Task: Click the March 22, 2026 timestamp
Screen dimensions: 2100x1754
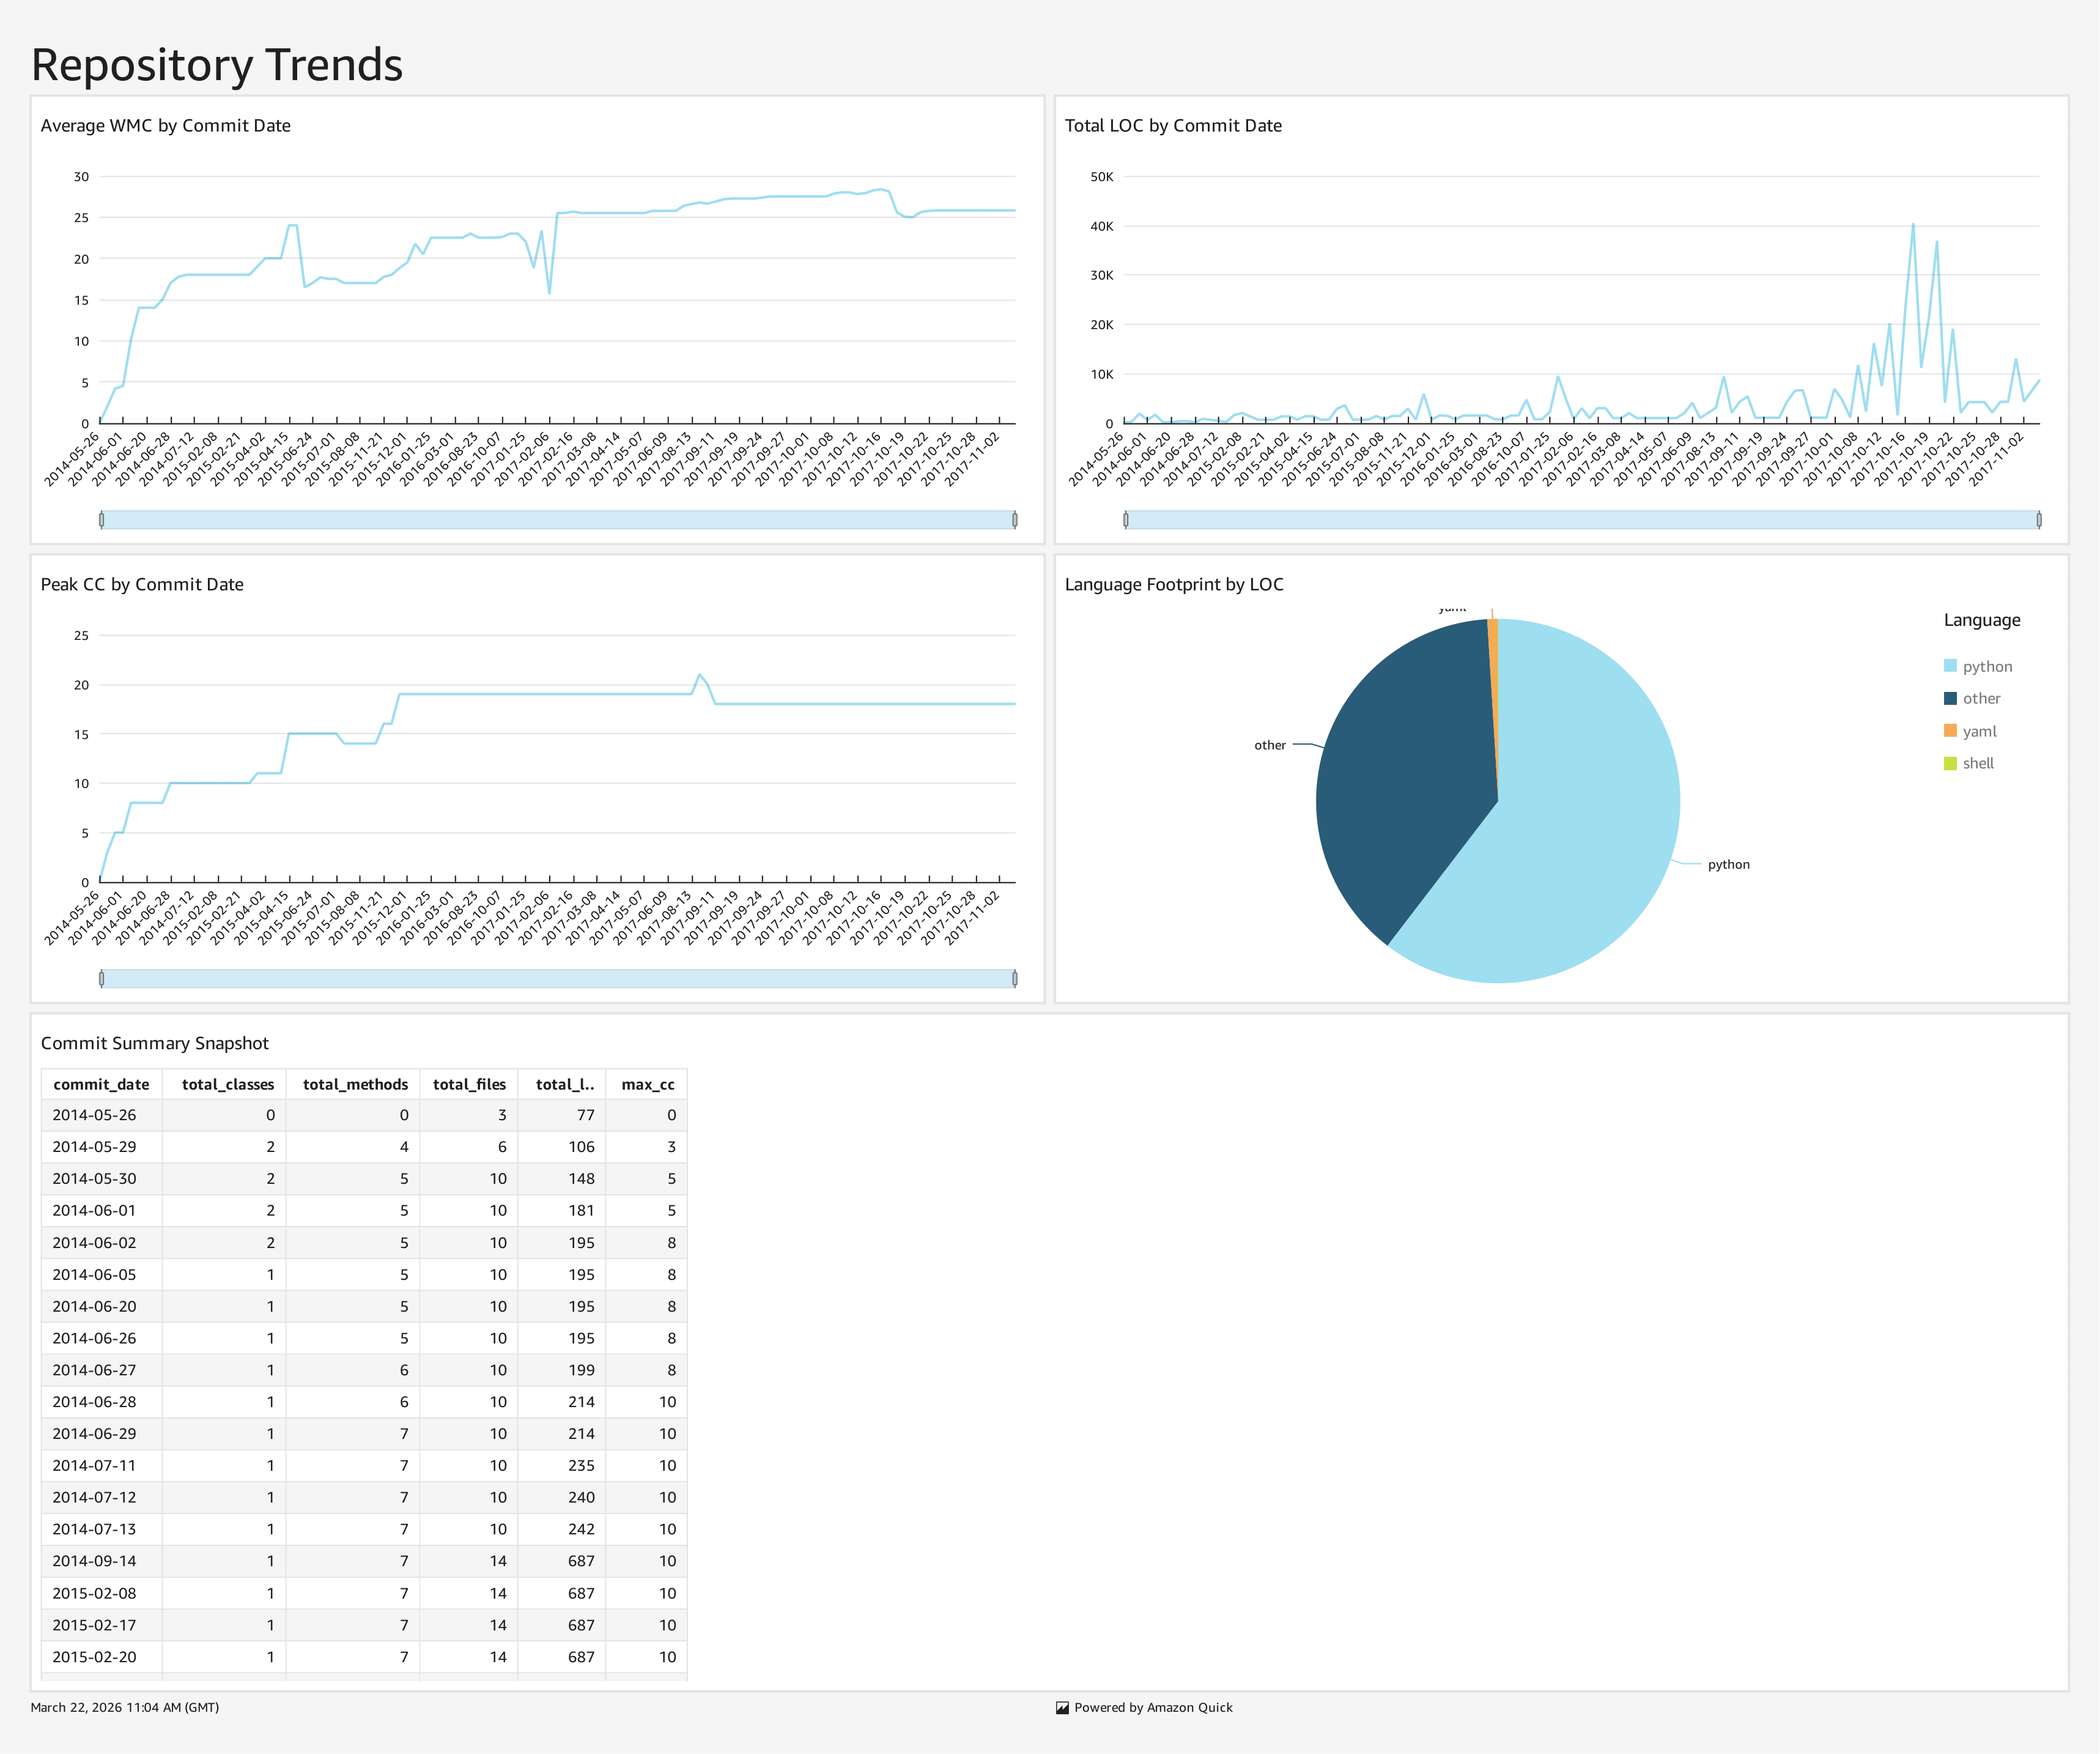Action: [125, 1708]
